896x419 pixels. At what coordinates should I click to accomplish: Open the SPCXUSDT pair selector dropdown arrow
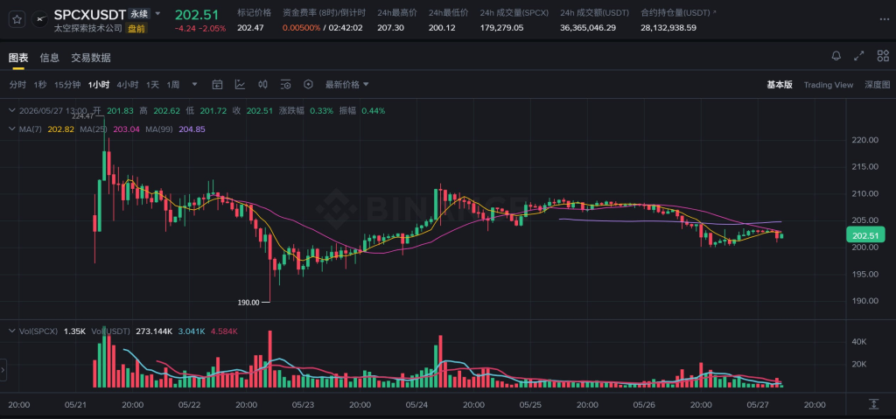point(158,14)
